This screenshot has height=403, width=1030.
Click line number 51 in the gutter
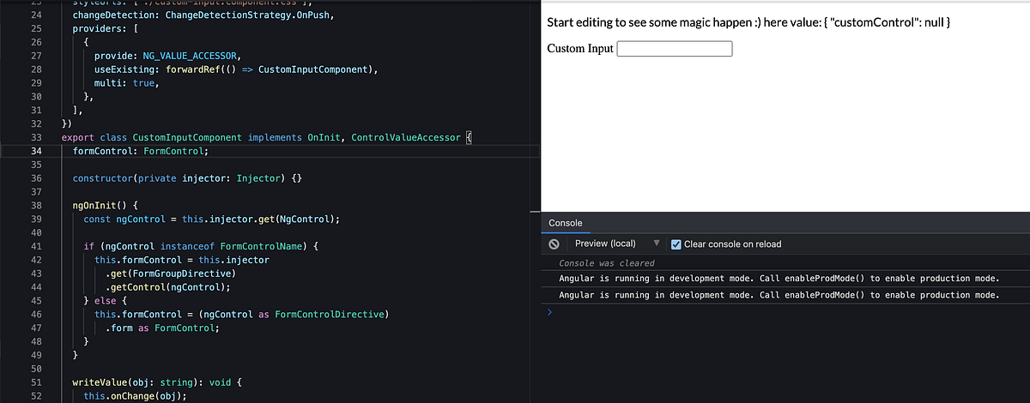[36, 382]
